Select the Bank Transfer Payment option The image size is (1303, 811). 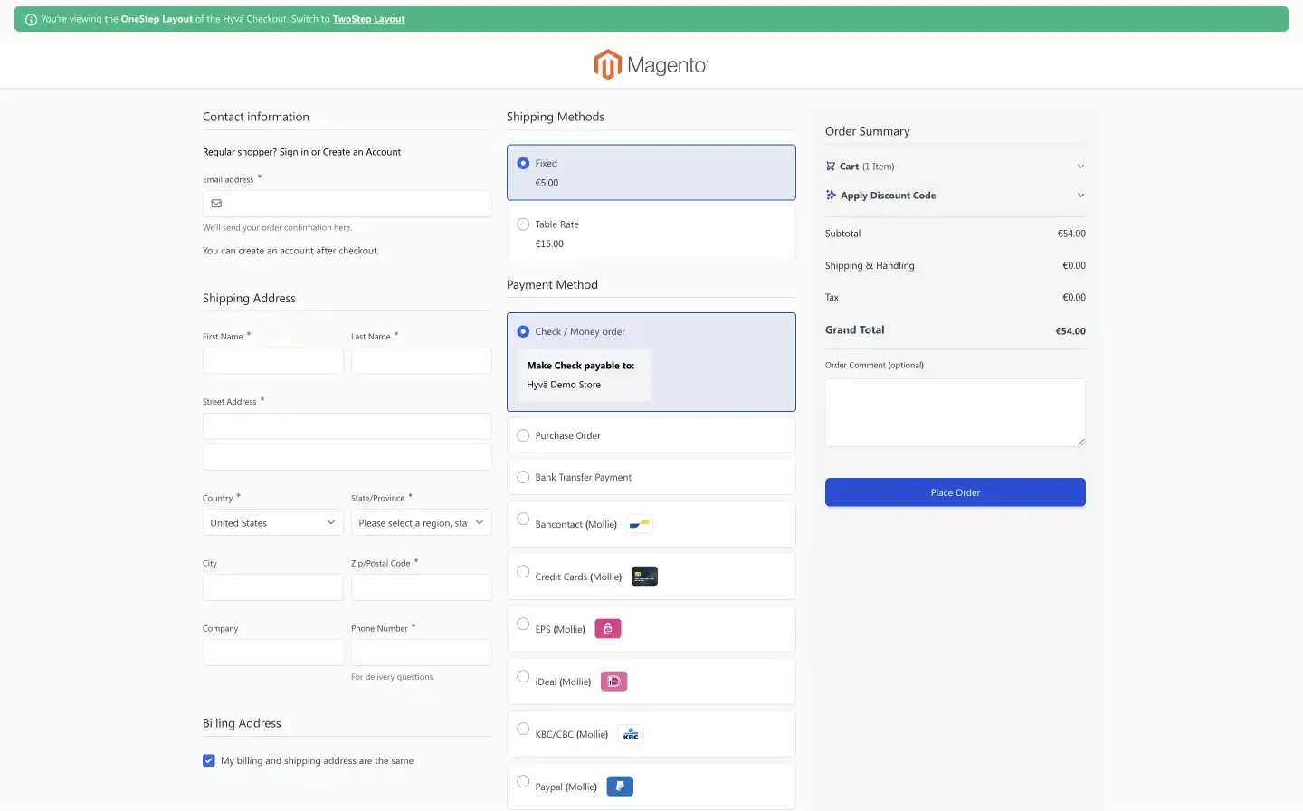pyautogui.click(x=523, y=477)
